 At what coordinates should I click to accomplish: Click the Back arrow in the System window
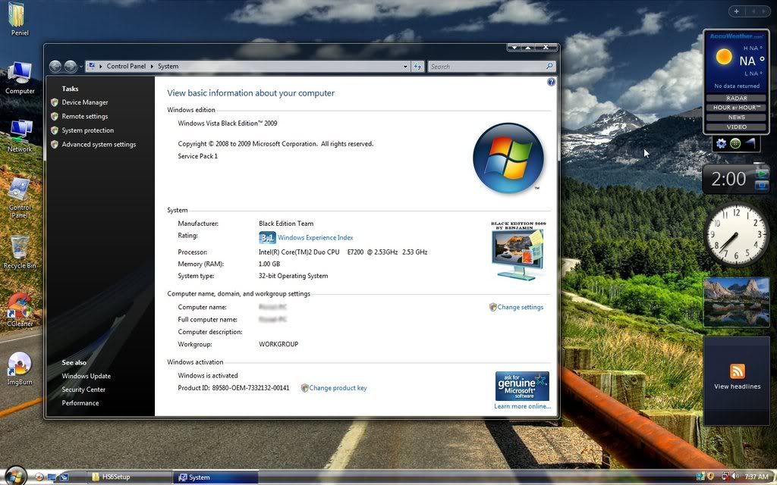pos(55,67)
